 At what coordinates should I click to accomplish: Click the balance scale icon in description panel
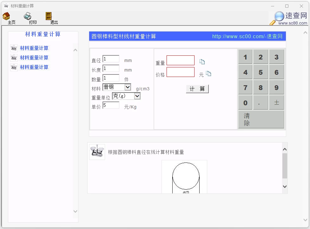click(x=97, y=152)
